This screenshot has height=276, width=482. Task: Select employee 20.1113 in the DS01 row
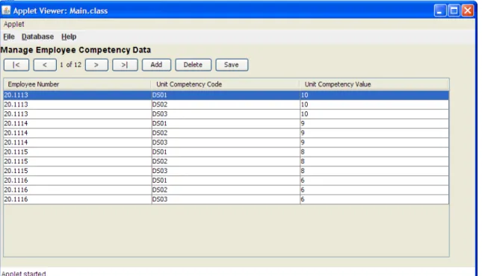[78, 95]
